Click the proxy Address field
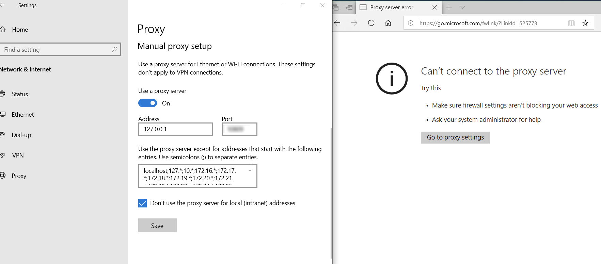This screenshot has height=264, width=601. 175,129
